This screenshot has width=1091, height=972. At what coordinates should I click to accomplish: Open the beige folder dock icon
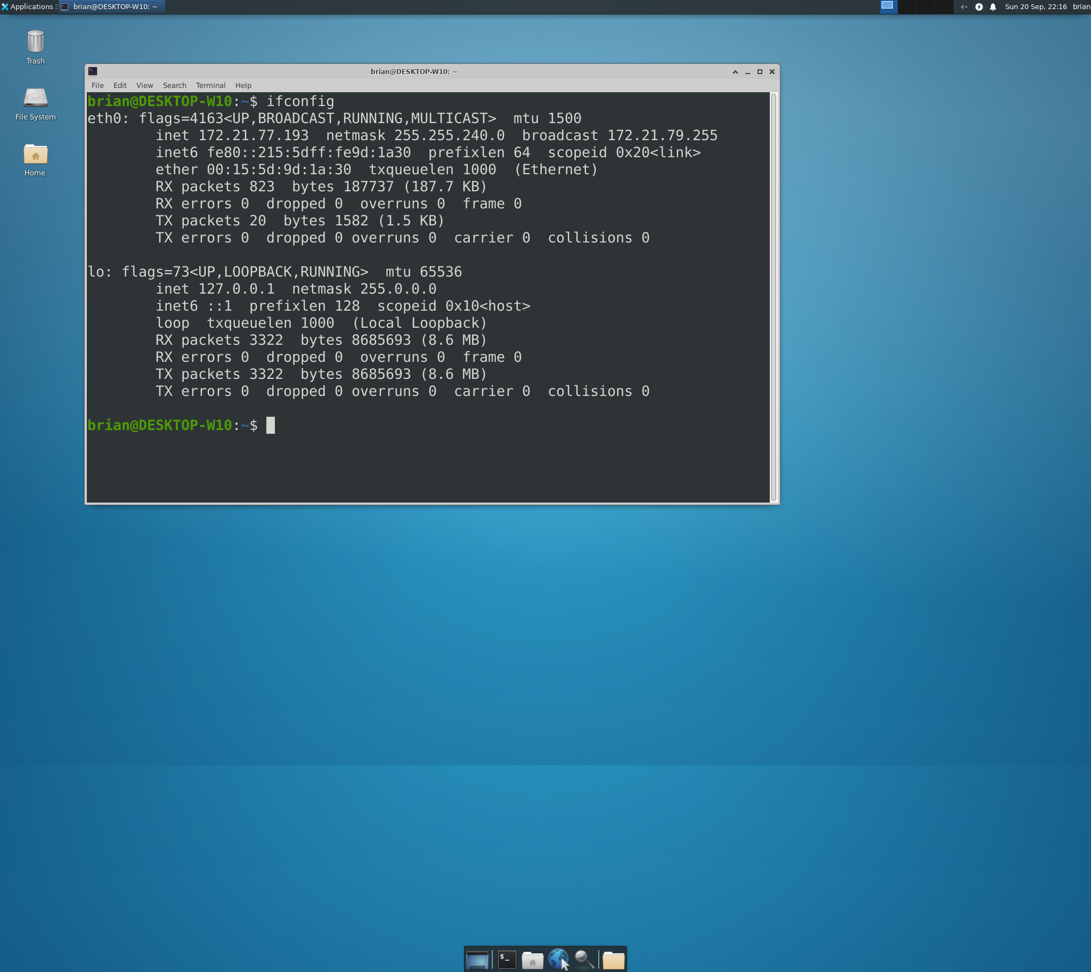pyautogui.click(x=613, y=960)
